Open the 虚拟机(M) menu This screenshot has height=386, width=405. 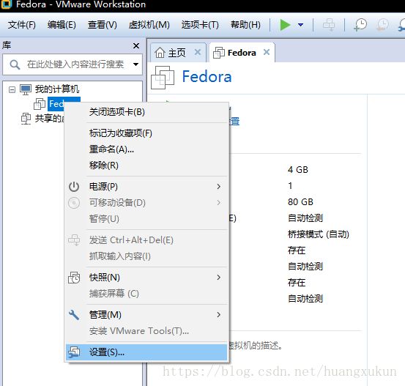[149, 25]
